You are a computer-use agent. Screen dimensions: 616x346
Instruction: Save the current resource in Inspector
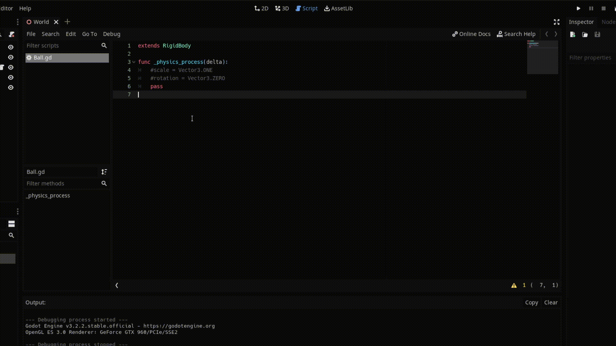click(x=597, y=34)
